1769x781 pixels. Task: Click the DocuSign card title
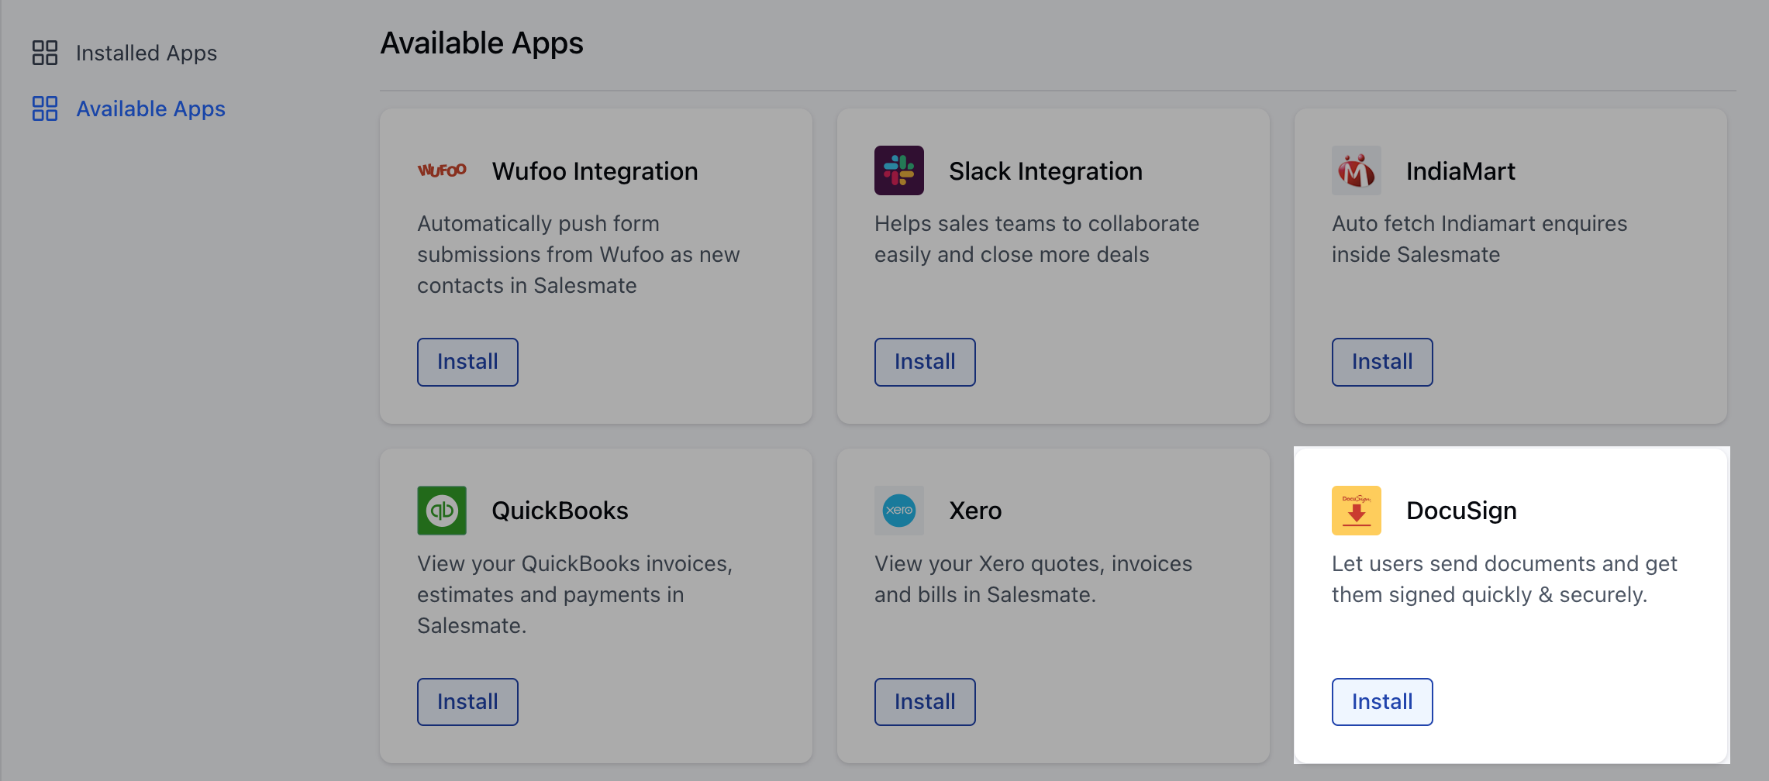tap(1460, 510)
